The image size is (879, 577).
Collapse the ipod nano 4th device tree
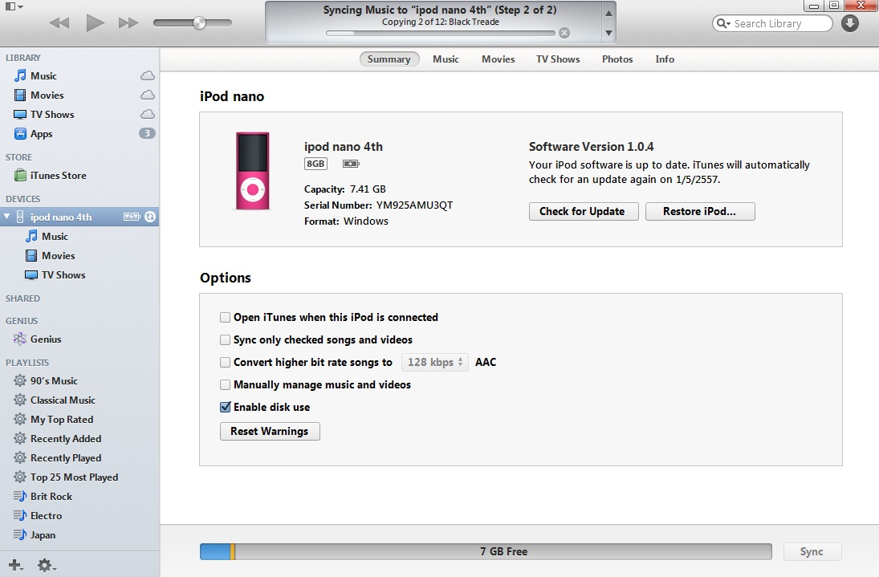(x=6, y=216)
